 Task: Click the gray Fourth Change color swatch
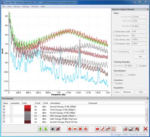[x=27, y=113]
